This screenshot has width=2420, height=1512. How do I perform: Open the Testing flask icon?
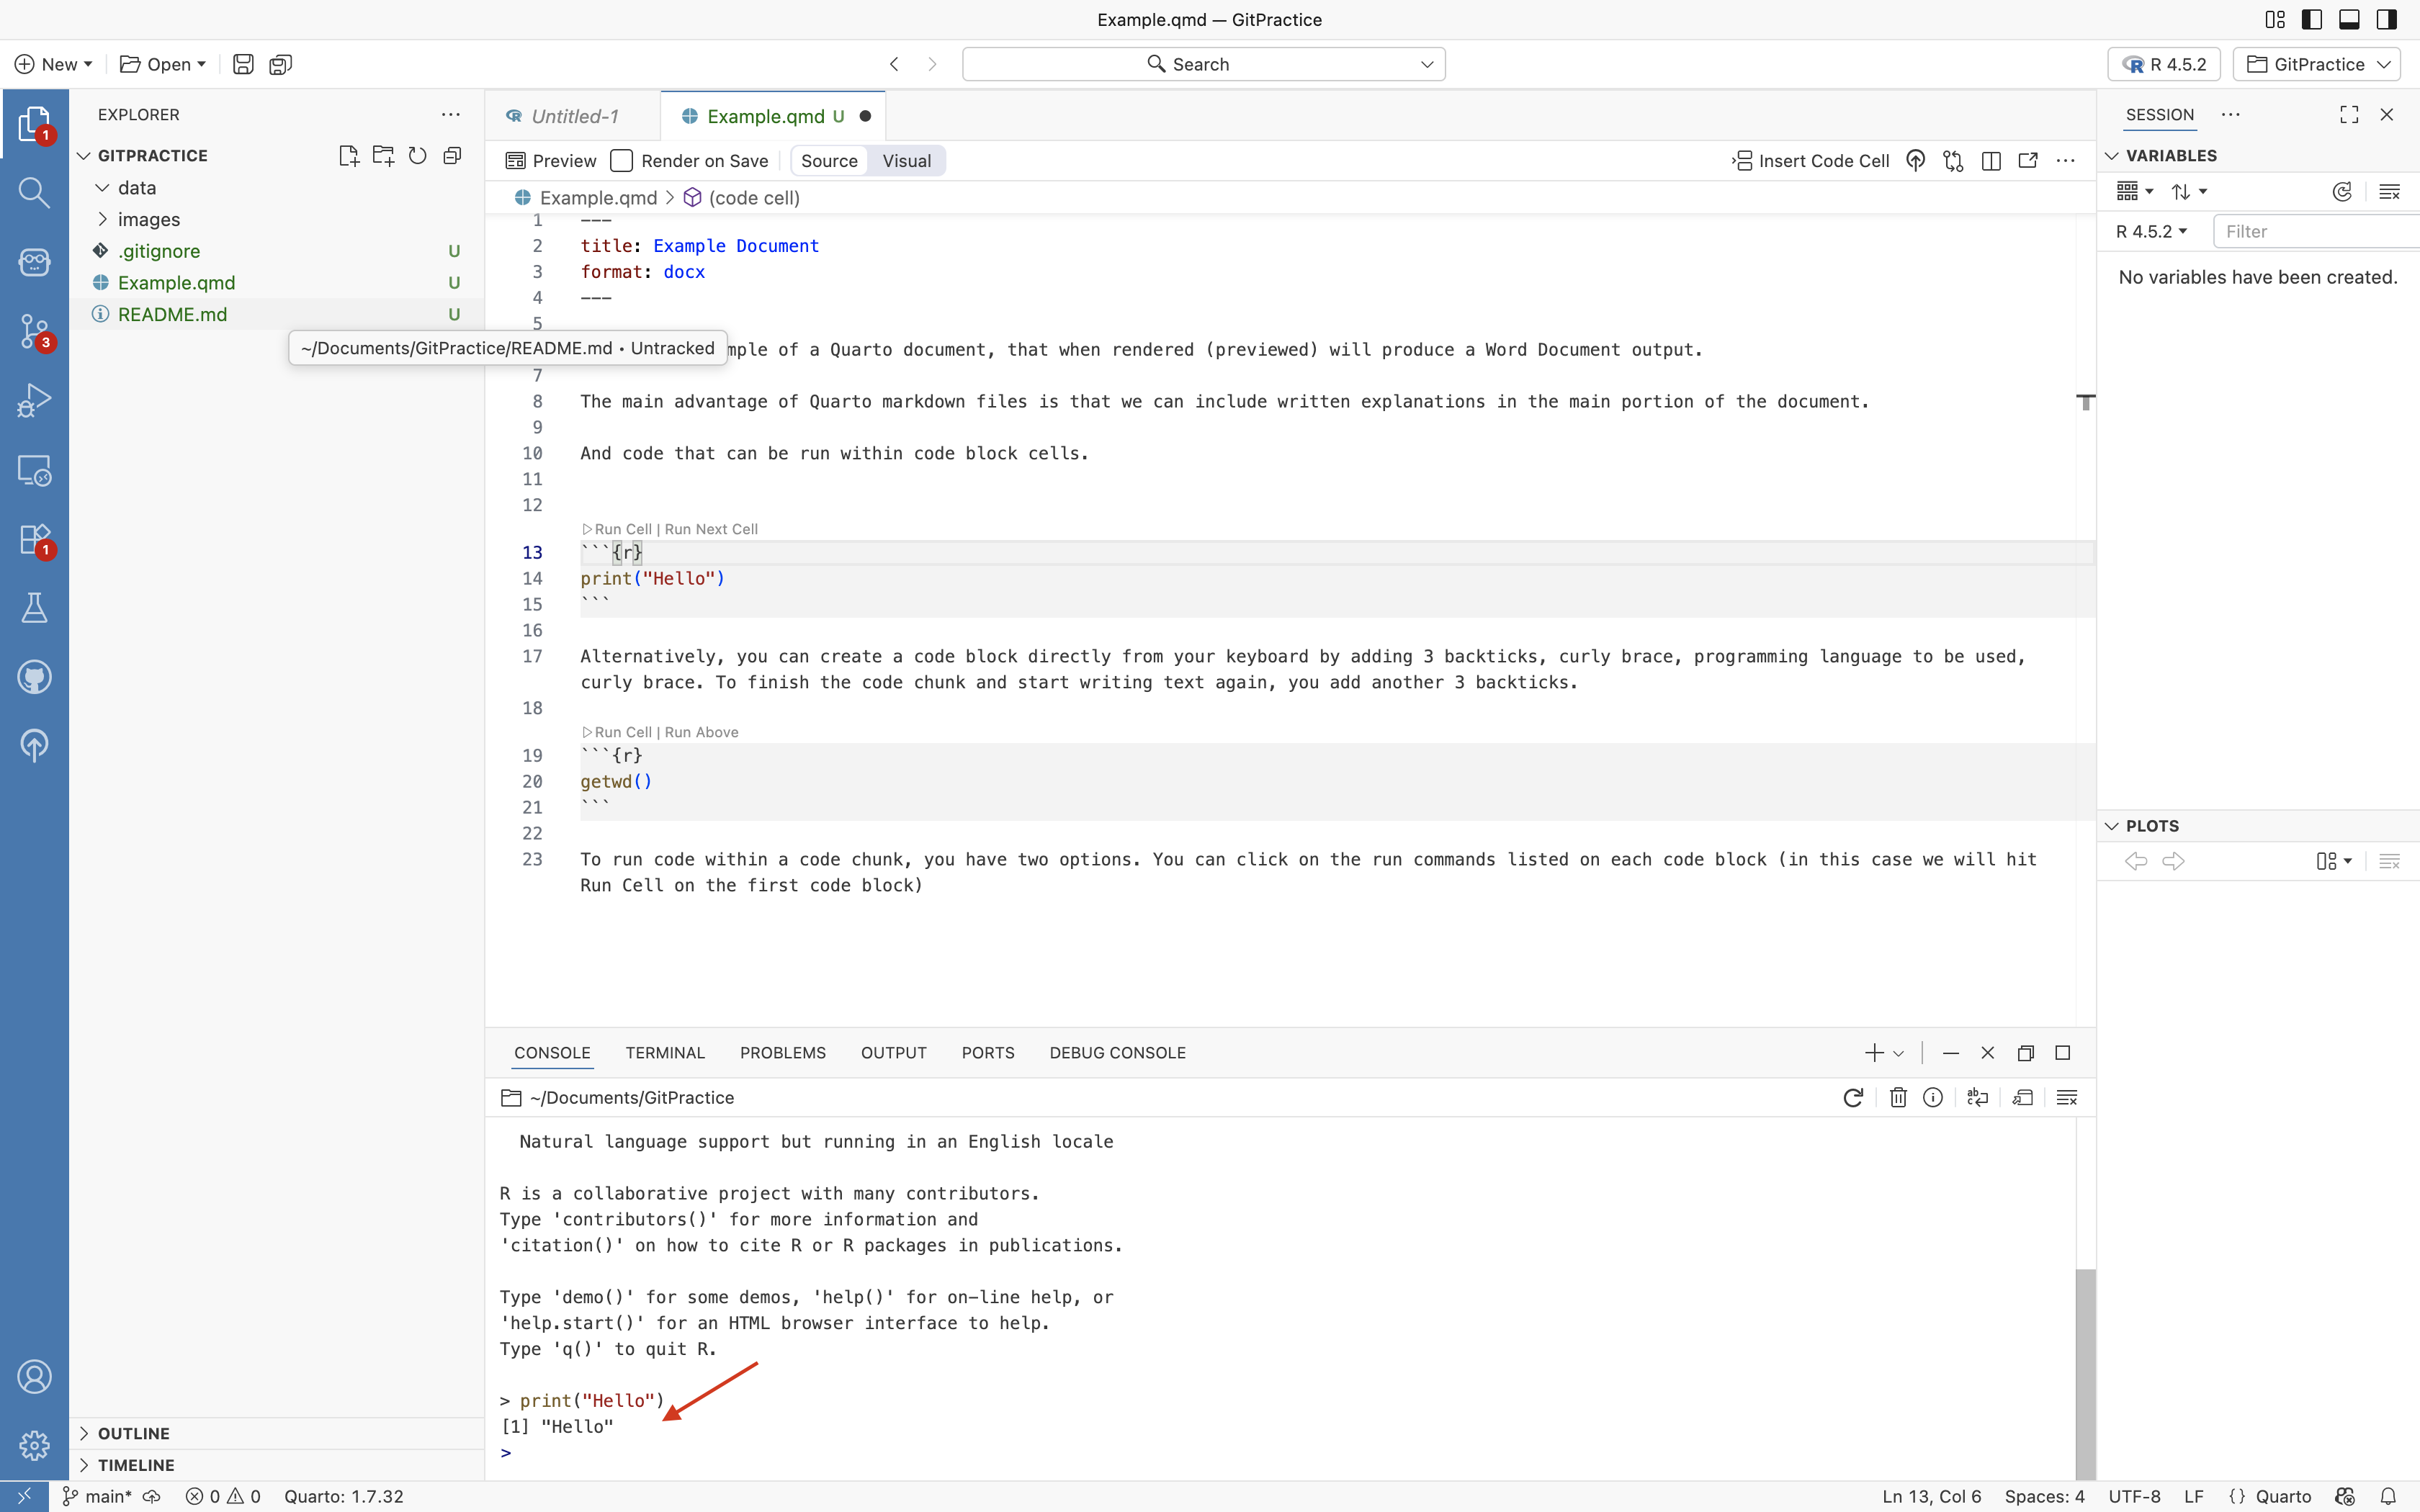pyautogui.click(x=34, y=607)
